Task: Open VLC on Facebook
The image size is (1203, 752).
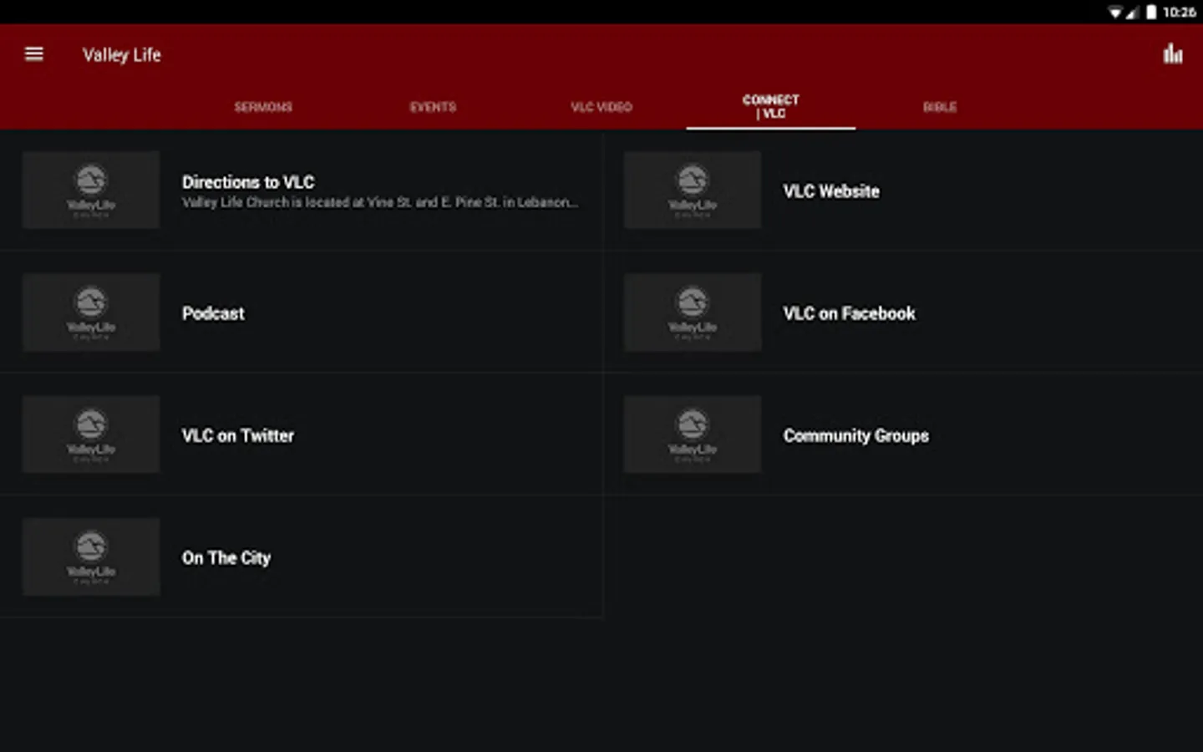Action: click(x=902, y=312)
